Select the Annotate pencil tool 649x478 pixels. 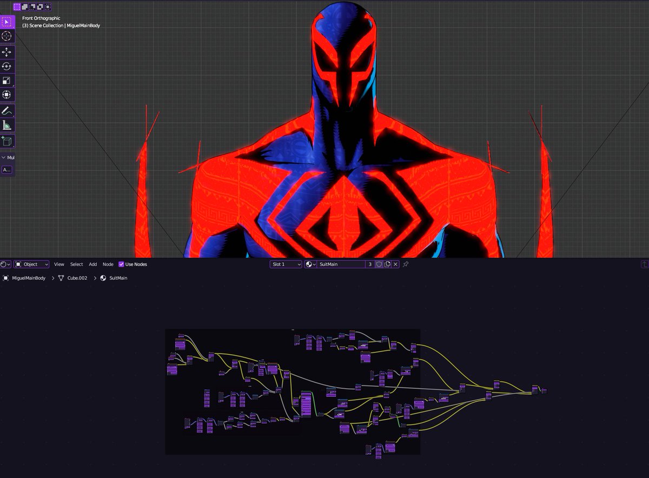point(7,111)
